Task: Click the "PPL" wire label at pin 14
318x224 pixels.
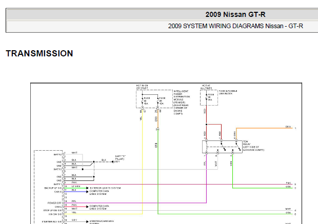Action: click(x=74, y=201)
